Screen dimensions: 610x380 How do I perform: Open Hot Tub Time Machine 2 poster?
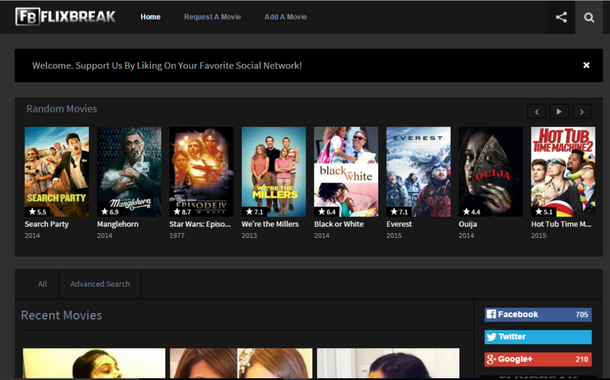pyautogui.click(x=563, y=171)
